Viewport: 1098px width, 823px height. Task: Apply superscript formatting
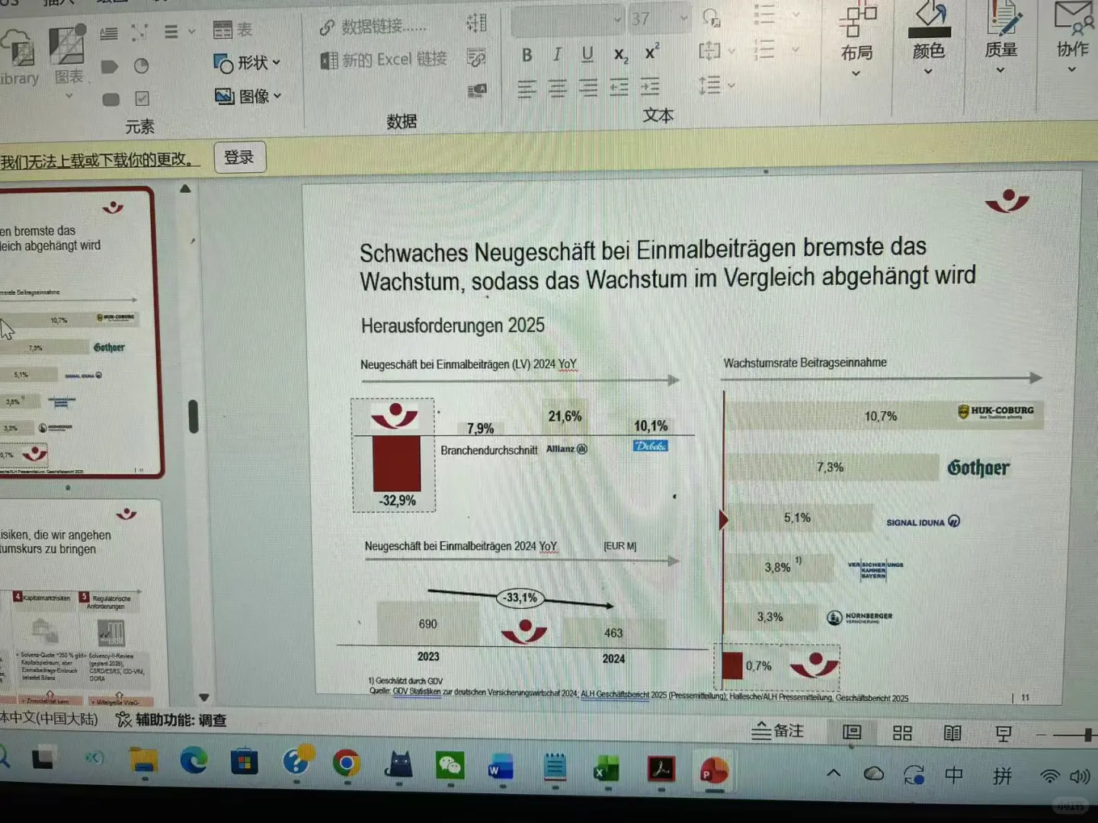652,53
